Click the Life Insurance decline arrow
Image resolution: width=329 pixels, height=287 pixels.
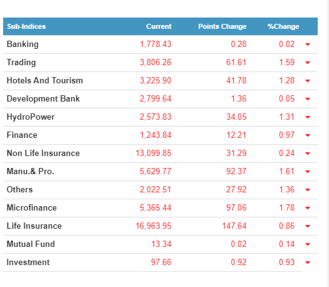(x=308, y=226)
